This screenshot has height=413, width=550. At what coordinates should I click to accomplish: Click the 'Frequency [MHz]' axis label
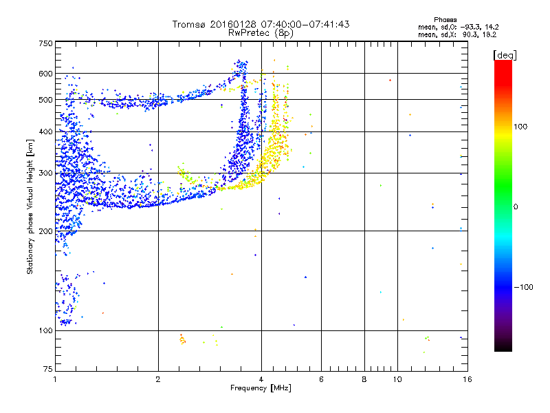[261, 388]
